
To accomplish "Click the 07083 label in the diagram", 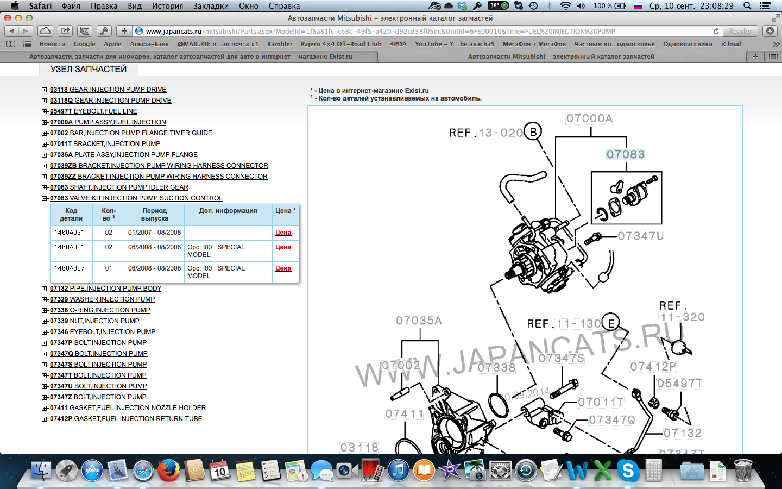I will pos(626,154).
